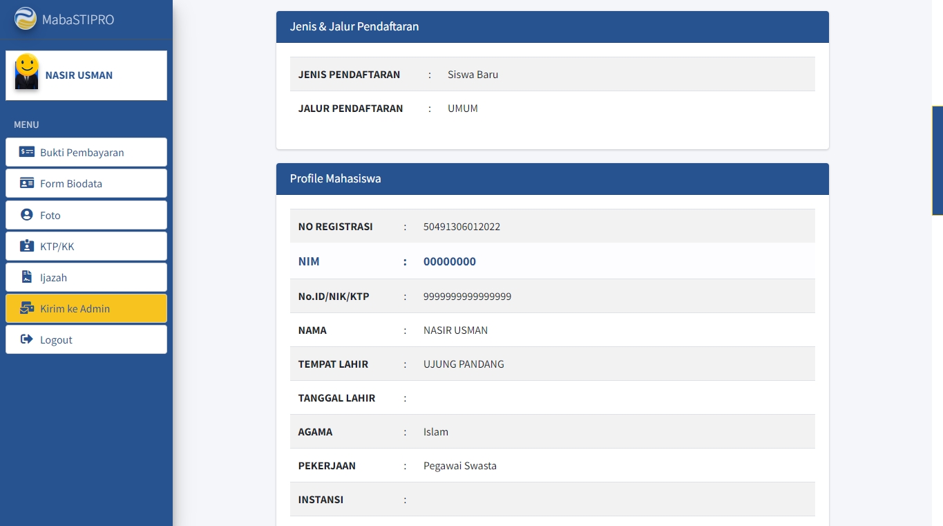Viewport: 943px width, 526px height.
Task: Select the NIM value 00000000
Action: point(449,262)
